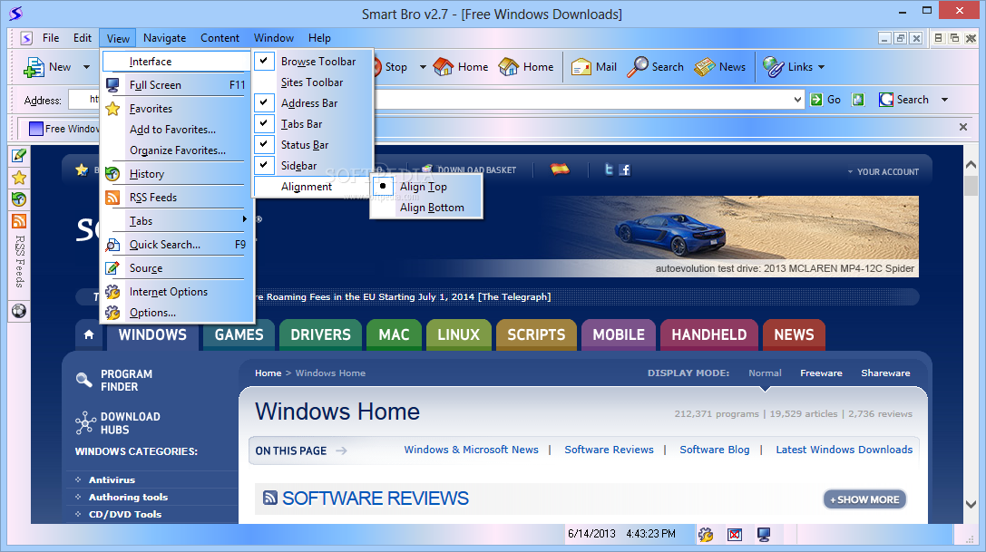Screen dimensions: 986x552
Task: Click the soccer ball sidebar icon
Action: coord(19,311)
